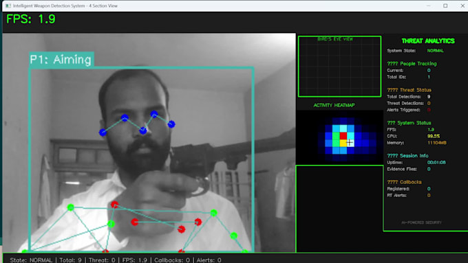Click the 'Registered:' label under Callbacks

coord(398,189)
